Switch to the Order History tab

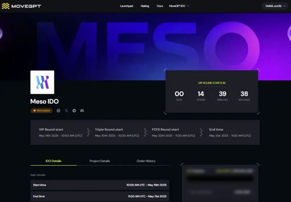(x=146, y=161)
